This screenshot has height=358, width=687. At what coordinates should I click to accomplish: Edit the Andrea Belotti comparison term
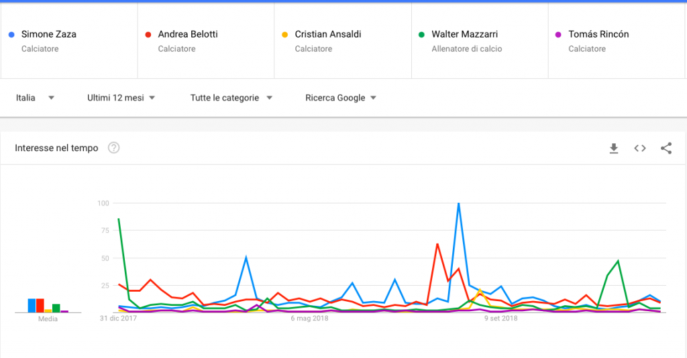[188, 34]
